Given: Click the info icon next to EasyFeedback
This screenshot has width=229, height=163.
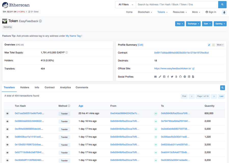Looking at the screenshot, I should [40, 21].
